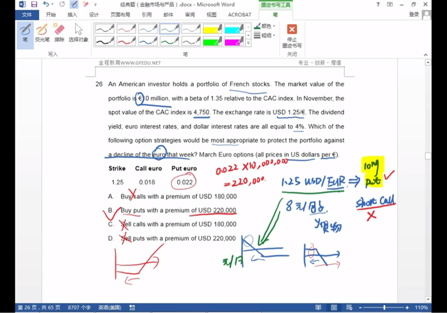Image resolution: width=447 pixels, height=313 pixels.
Task: Select the bright green highlighter pen
Action: (x=212, y=41)
